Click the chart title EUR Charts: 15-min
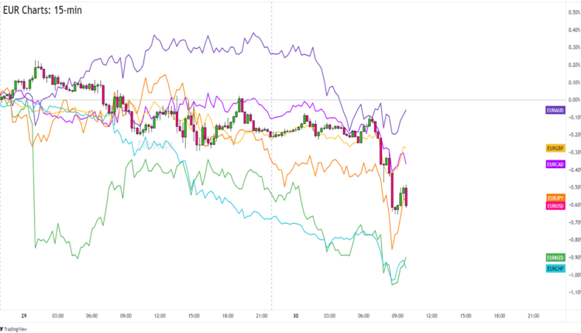This screenshot has width=581, height=333. click(43, 10)
